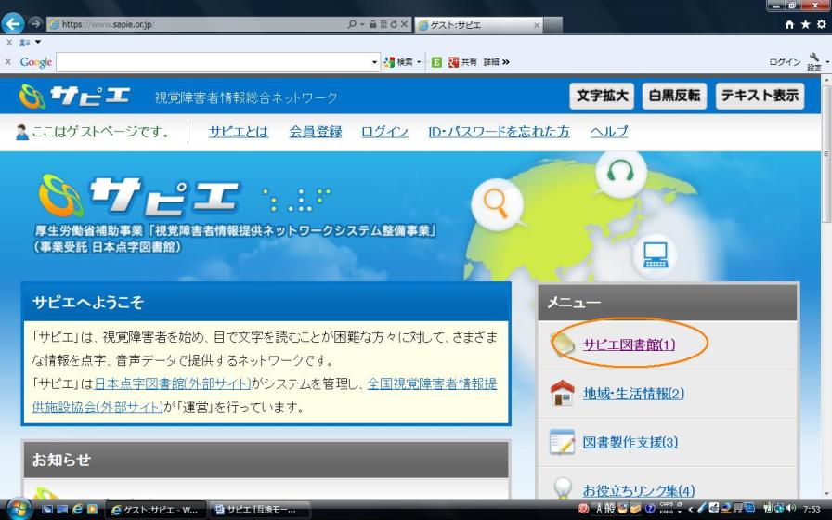The image size is (832, 520).
Task: Click the 文字拡大 button
Action: 602,96
